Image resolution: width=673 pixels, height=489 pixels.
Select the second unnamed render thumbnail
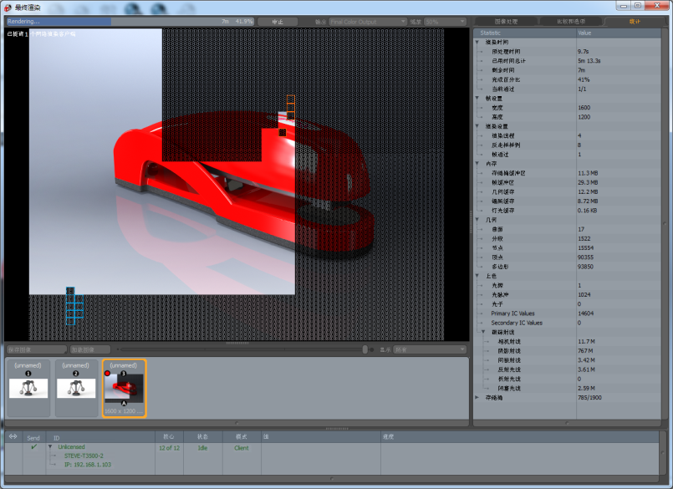coord(76,388)
